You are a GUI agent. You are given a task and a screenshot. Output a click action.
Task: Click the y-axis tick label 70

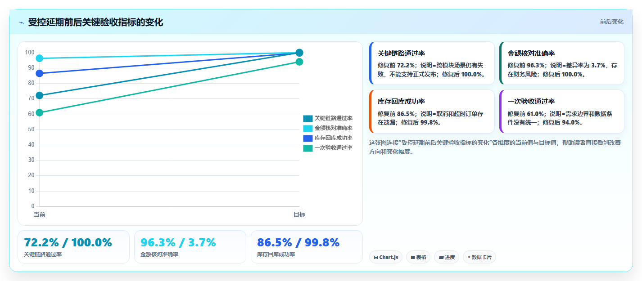point(31,98)
